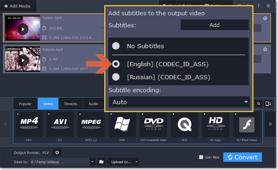This screenshot has height=170, width=278.
Task: Click the 2 MB file size text
Action: [x=53, y=59]
